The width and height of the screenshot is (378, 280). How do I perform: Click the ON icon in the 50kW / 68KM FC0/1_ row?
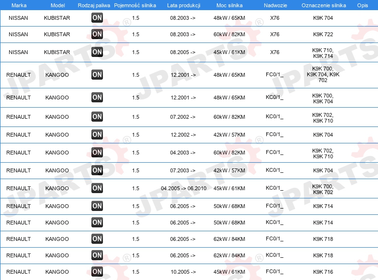point(97,206)
